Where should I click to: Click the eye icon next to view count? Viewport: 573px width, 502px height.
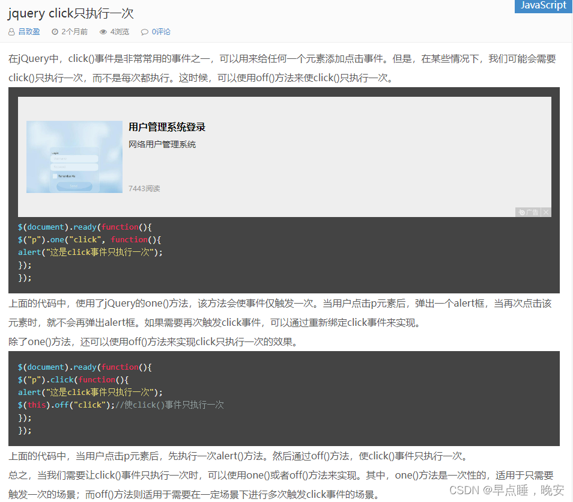click(x=103, y=32)
